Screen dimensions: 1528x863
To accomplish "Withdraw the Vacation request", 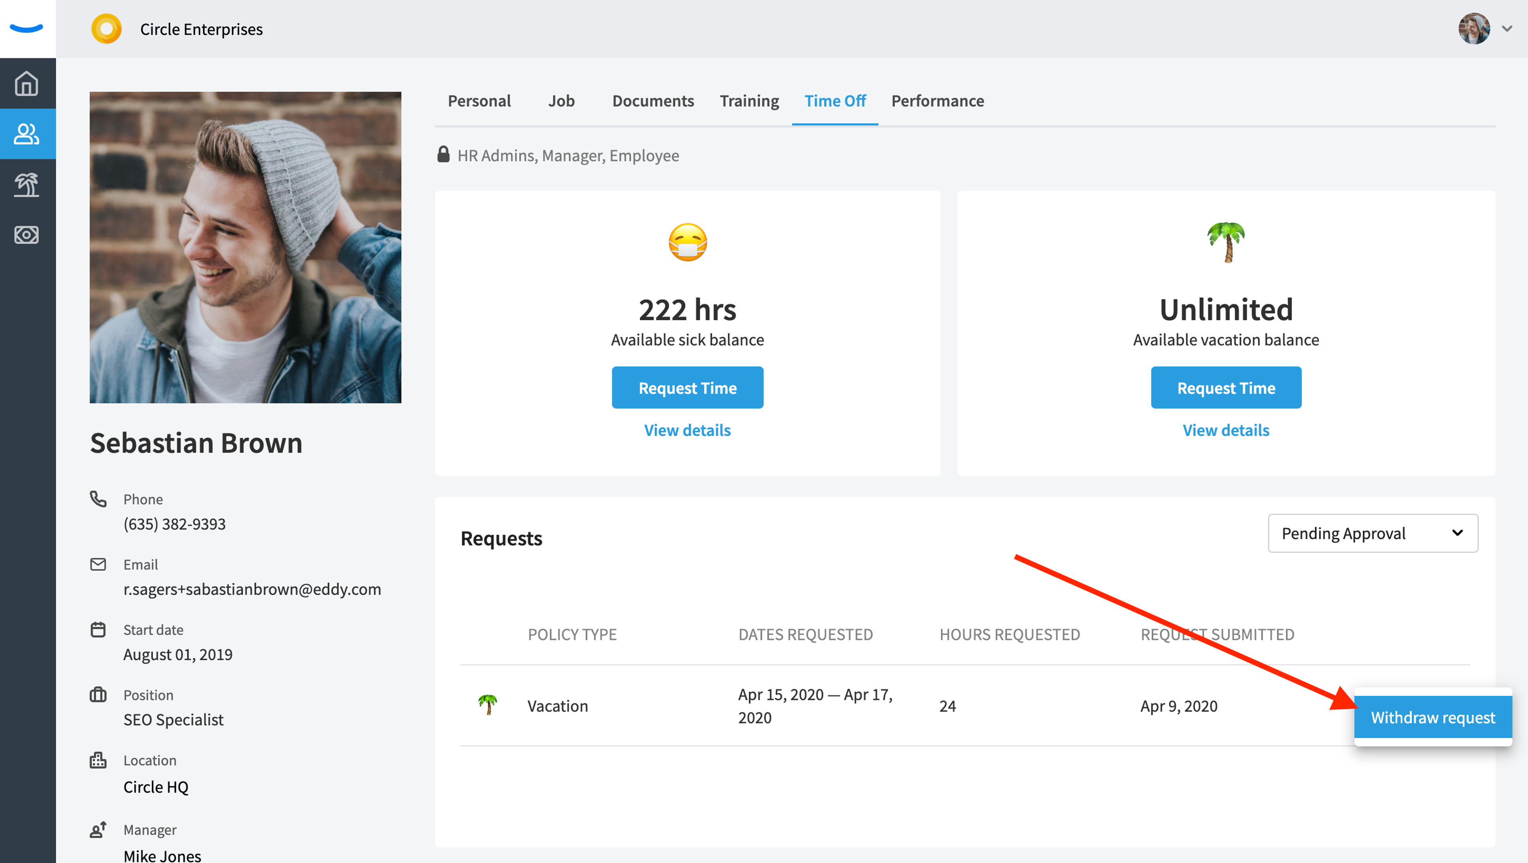I will [1432, 717].
